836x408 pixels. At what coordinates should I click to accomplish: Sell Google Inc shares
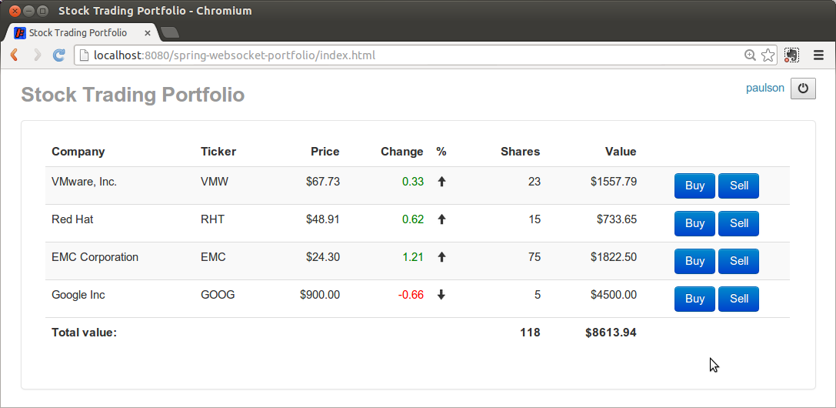pos(738,299)
